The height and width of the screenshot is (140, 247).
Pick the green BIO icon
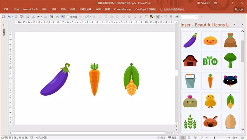tap(210, 60)
